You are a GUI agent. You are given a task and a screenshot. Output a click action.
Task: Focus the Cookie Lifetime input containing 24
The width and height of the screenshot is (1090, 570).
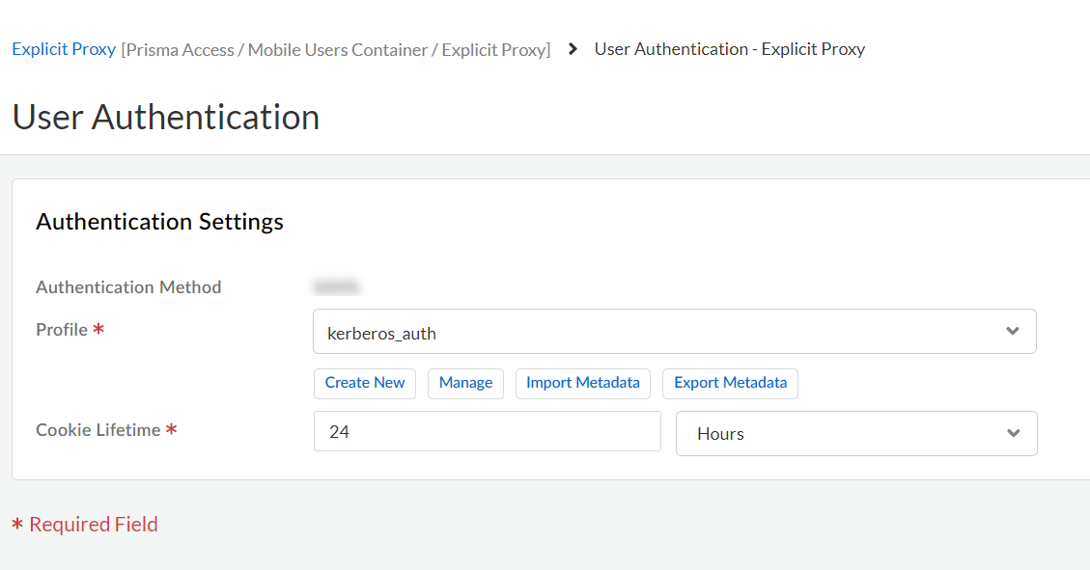[487, 432]
